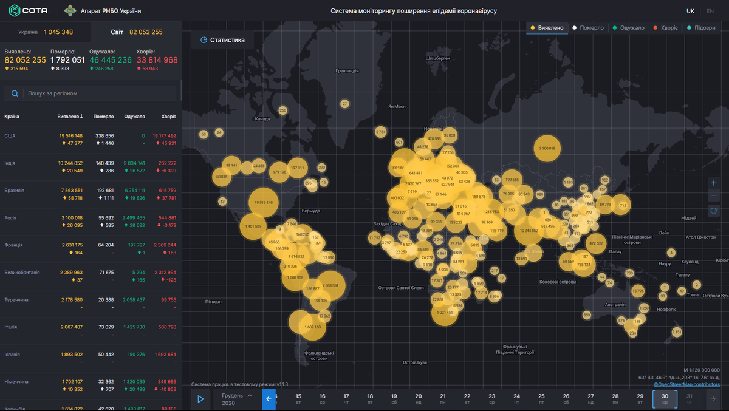Open the Статистика panel button

[x=222, y=40]
